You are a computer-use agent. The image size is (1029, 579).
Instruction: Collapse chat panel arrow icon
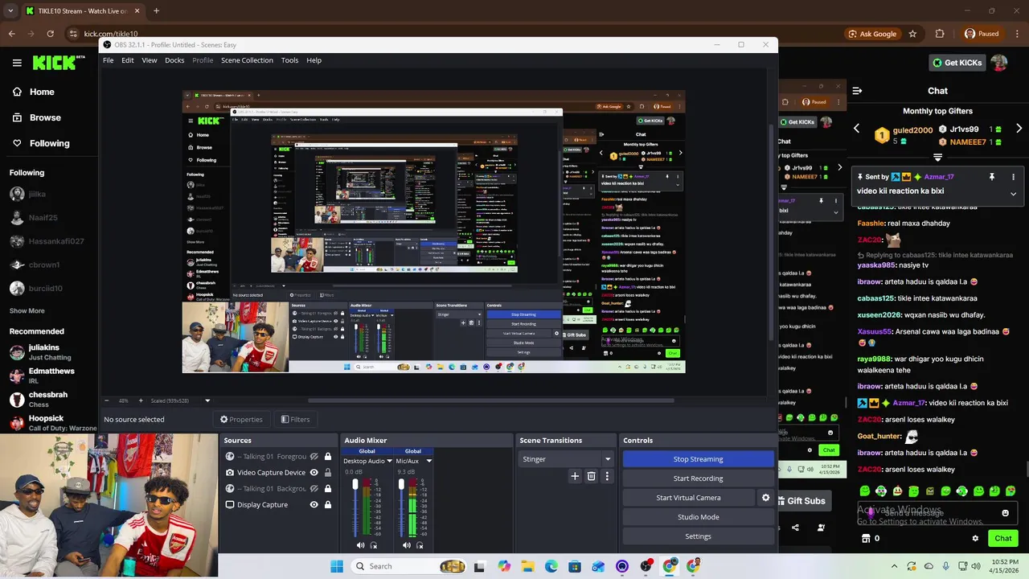pos(857,91)
